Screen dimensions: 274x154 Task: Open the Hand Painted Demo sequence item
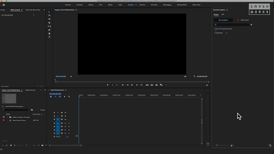coord(19,120)
